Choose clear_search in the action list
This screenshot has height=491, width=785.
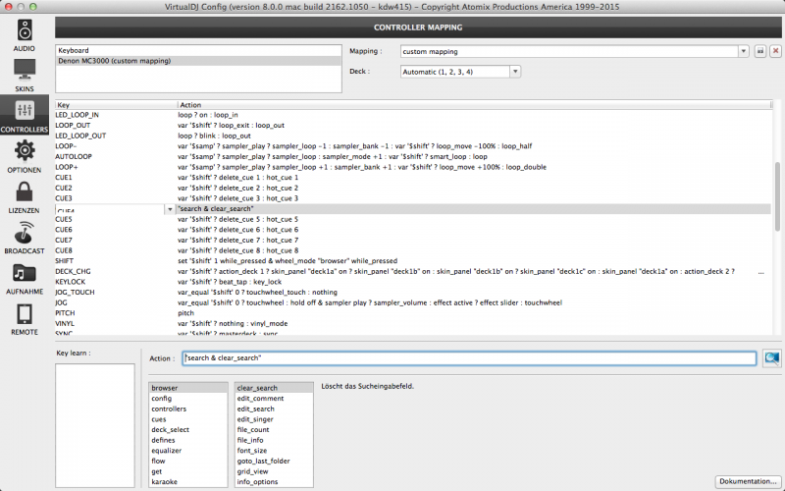click(x=257, y=388)
